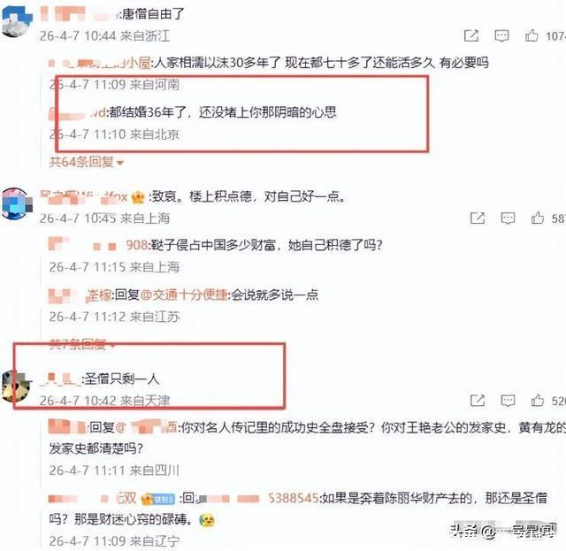Open avatar of 圣僧只剩一人 commenter
Viewport: 566px width, 551px height.
click(16, 386)
